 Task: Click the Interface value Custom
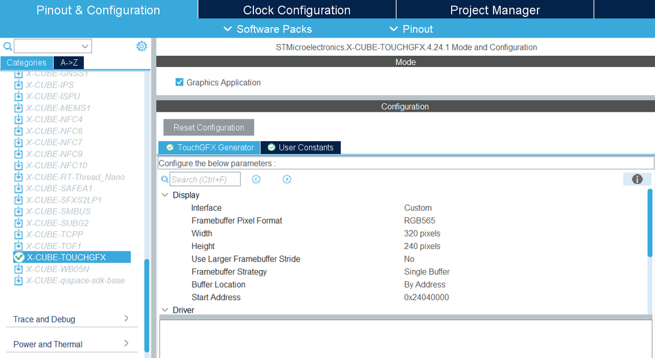(417, 208)
